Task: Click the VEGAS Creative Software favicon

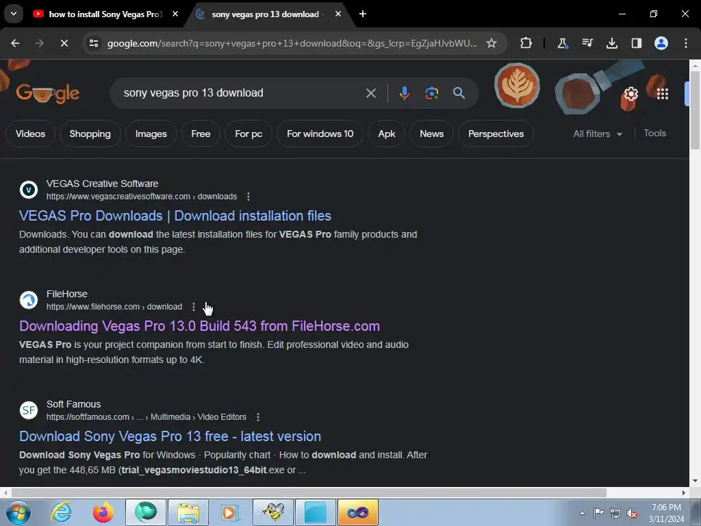Action: coord(29,190)
